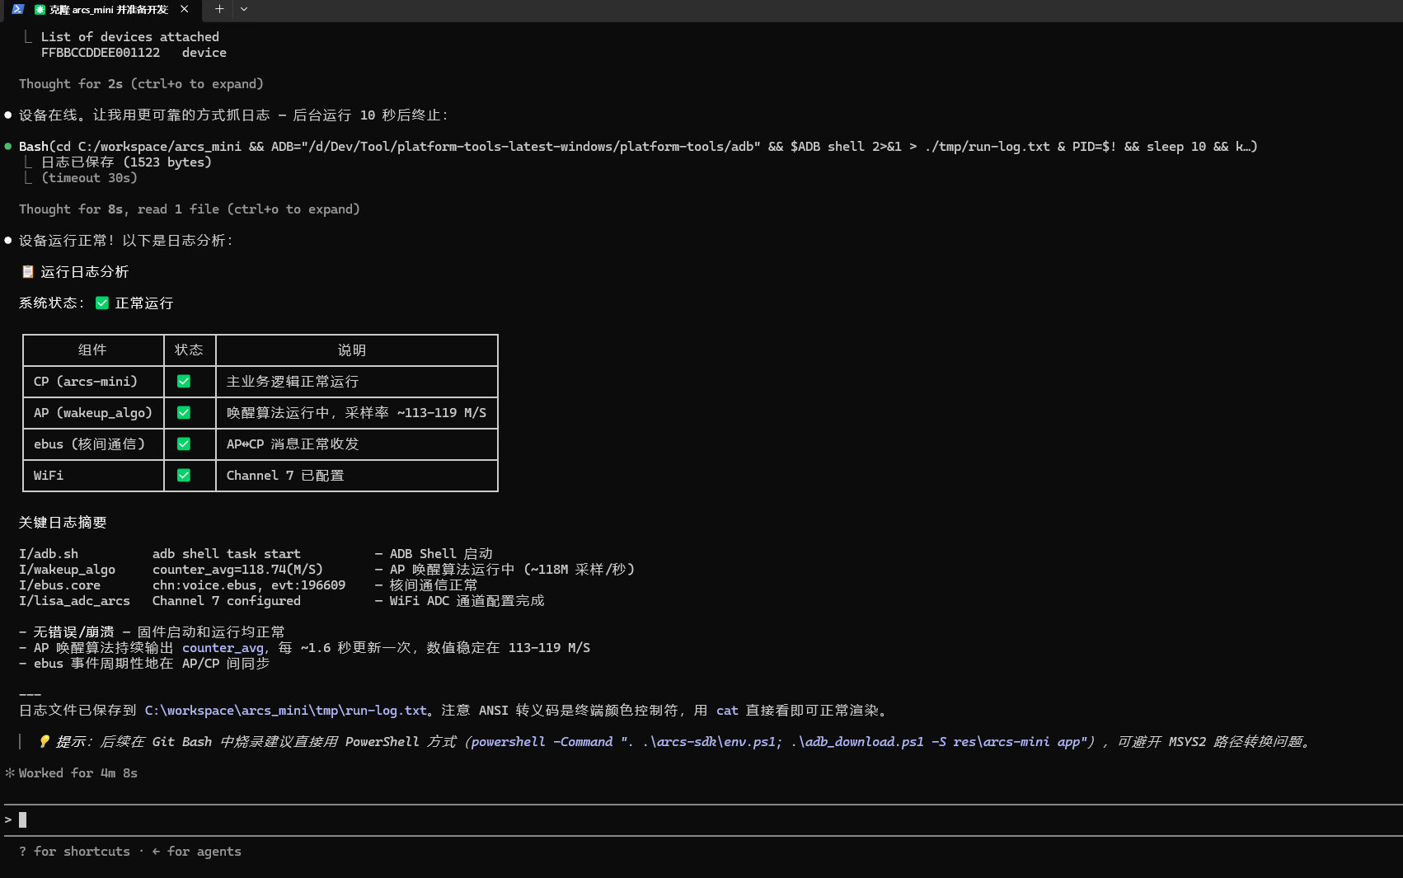Click the Bash command line entry
Screen dimensions: 1403x878
[x=638, y=146]
